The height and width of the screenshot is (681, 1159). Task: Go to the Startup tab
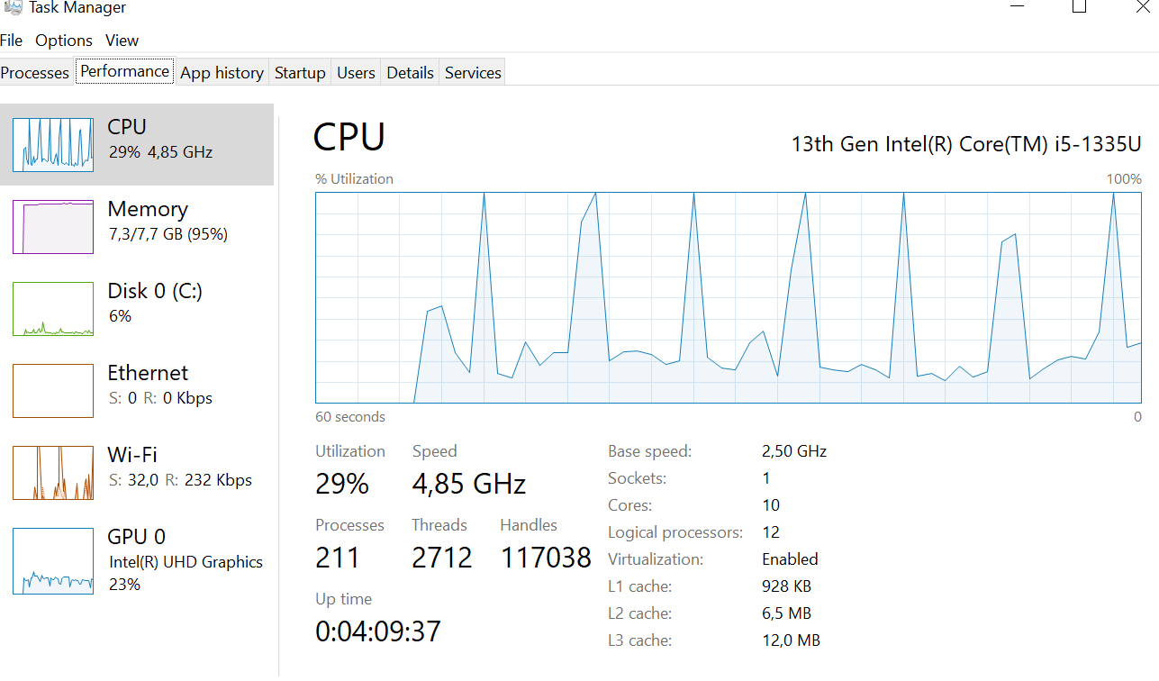[300, 73]
